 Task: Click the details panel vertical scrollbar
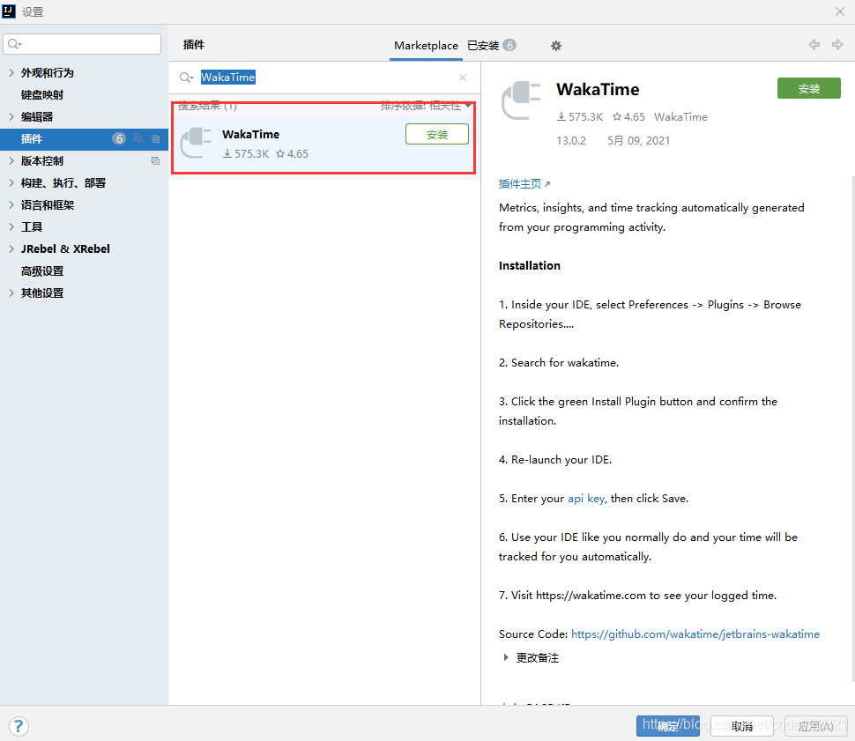click(852, 428)
